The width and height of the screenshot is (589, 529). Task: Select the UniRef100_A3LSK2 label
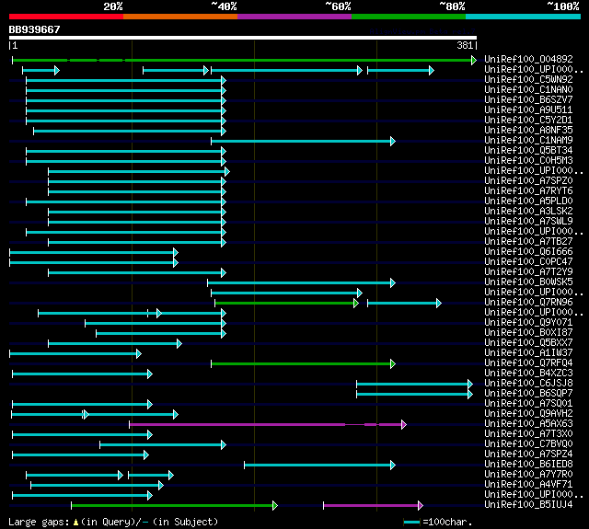click(528, 212)
